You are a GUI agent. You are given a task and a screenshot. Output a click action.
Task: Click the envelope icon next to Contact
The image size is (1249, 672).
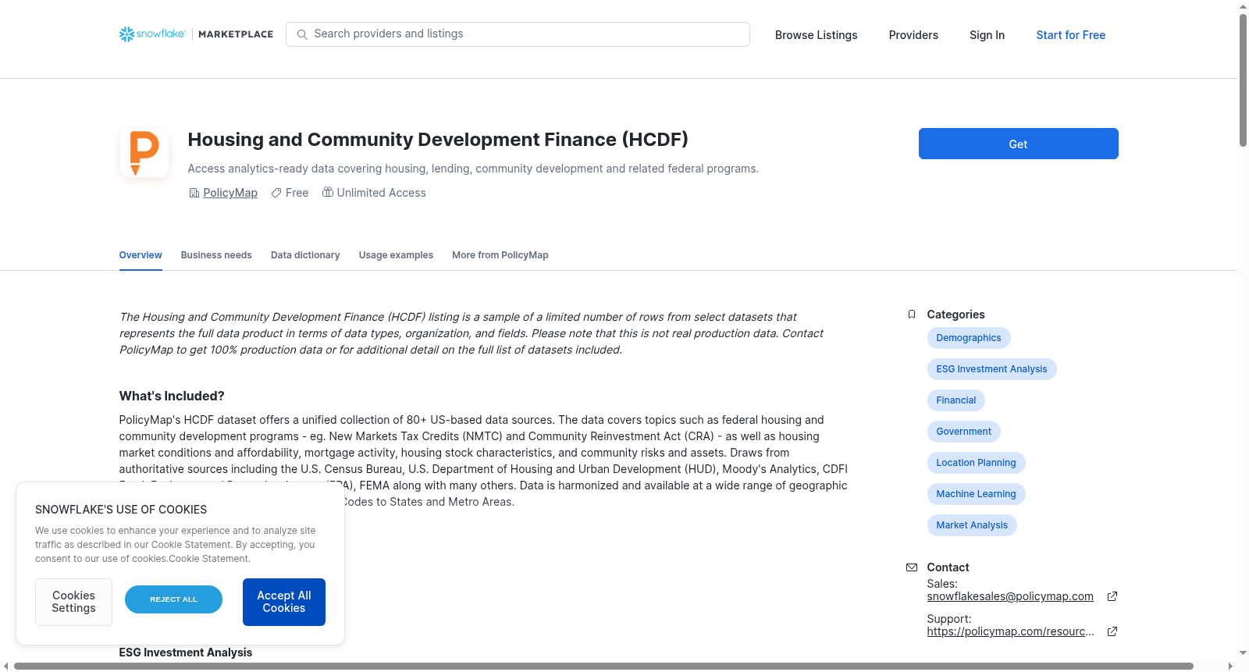point(912,567)
